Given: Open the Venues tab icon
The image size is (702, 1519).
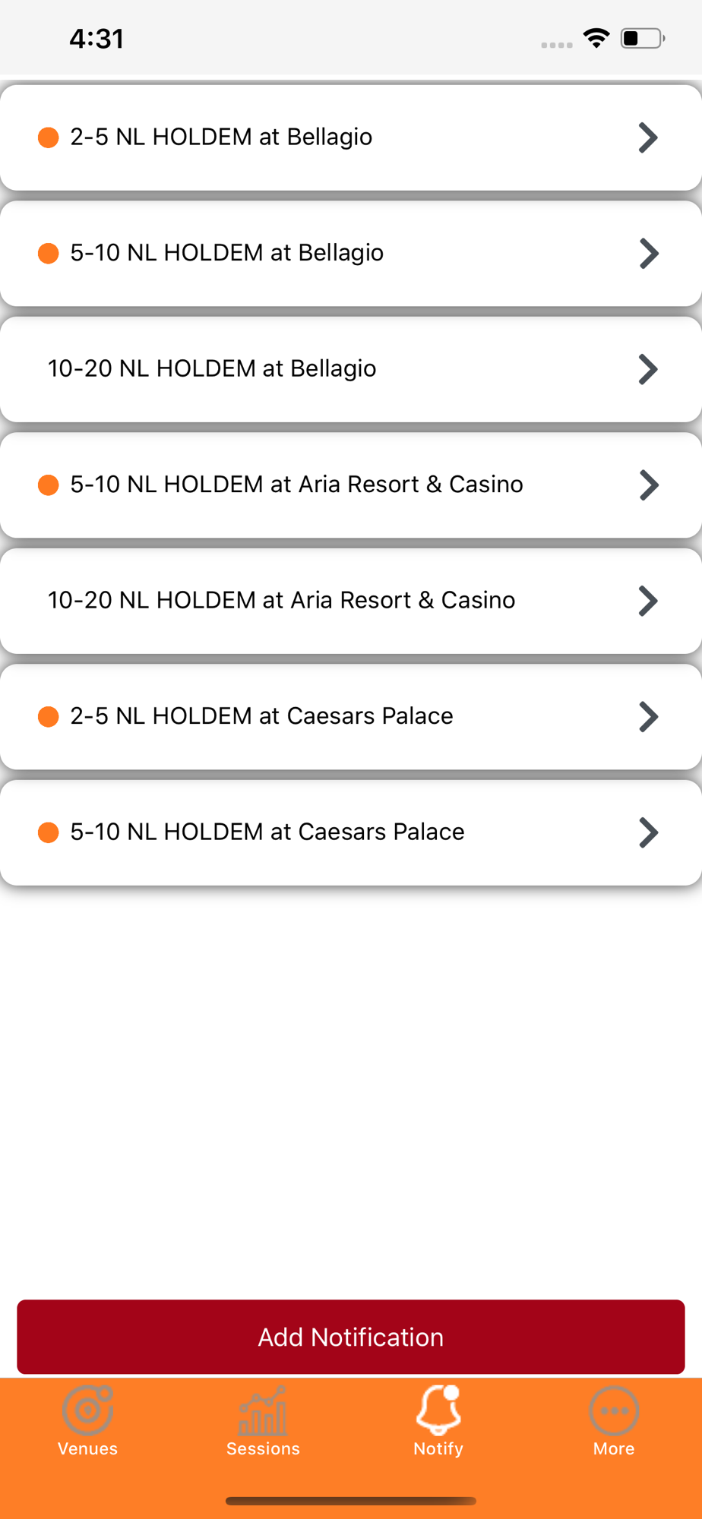Looking at the screenshot, I should 88,1410.
